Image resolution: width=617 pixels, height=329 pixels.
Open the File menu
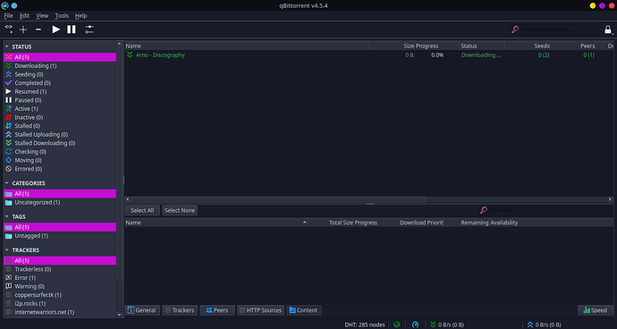(x=8, y=16)
